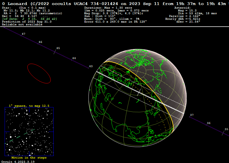Click the 'Dia = 53 ±1km, 18 mas' text

(197, 13)
